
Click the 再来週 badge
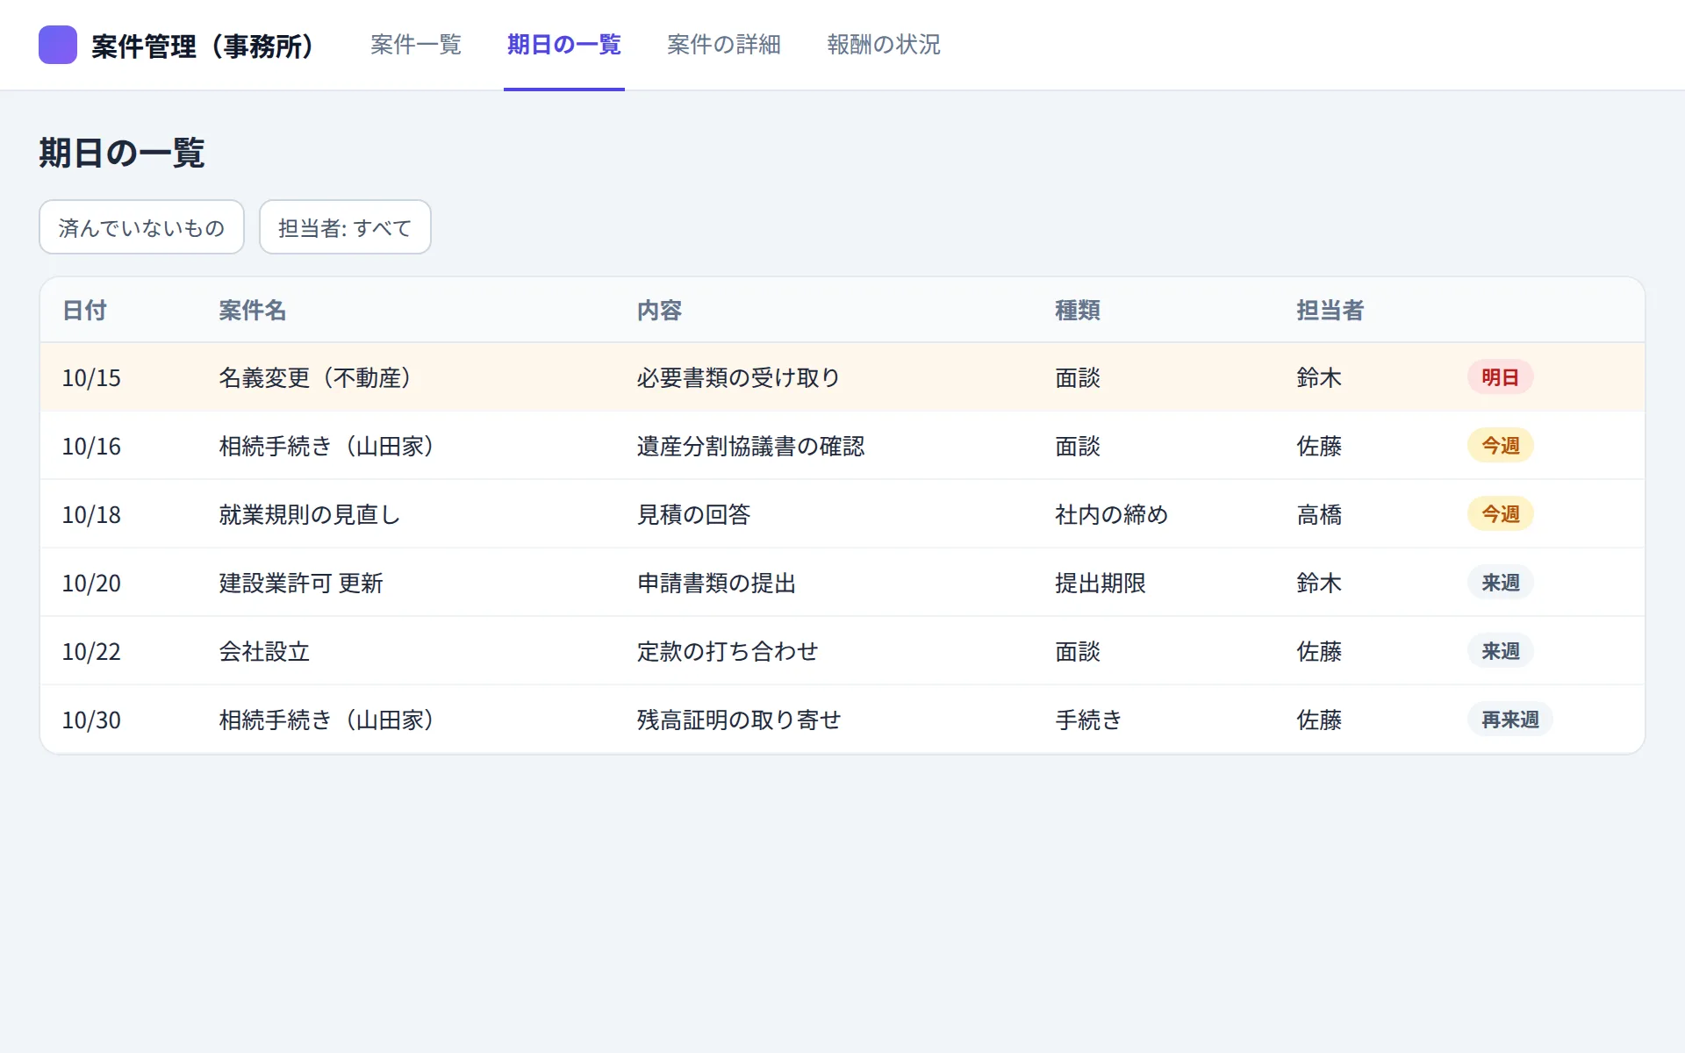click(1509, 720)
